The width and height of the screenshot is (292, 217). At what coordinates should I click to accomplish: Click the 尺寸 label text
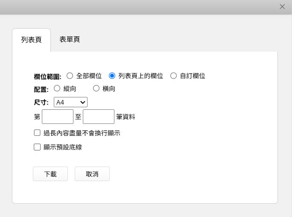pyautogui.click(x=41, y=103)
